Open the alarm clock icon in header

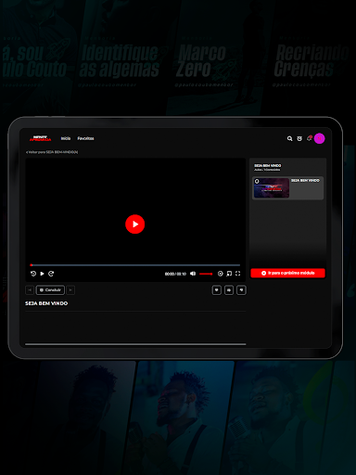click(299, 138)
